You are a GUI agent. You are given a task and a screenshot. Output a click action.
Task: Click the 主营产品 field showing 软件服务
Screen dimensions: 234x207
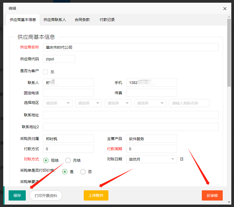tap(151, 138)
